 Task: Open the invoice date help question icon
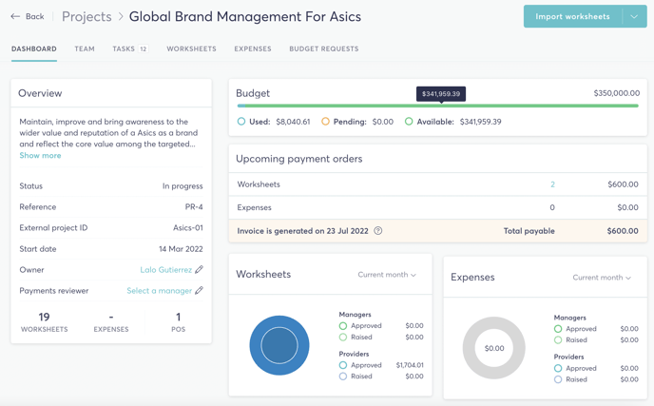[378, 231]
